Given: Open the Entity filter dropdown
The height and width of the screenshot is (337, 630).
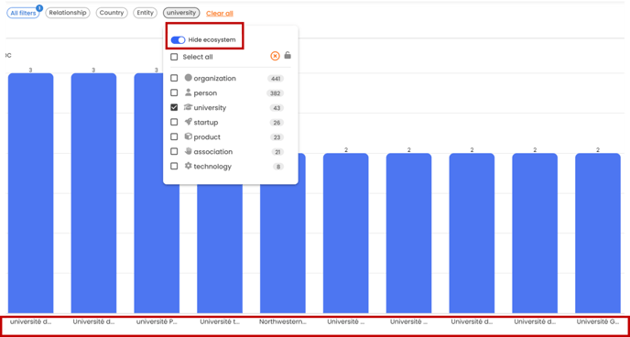Looking at the screenshot, I should pyautogui.click(x=145, y=13).
